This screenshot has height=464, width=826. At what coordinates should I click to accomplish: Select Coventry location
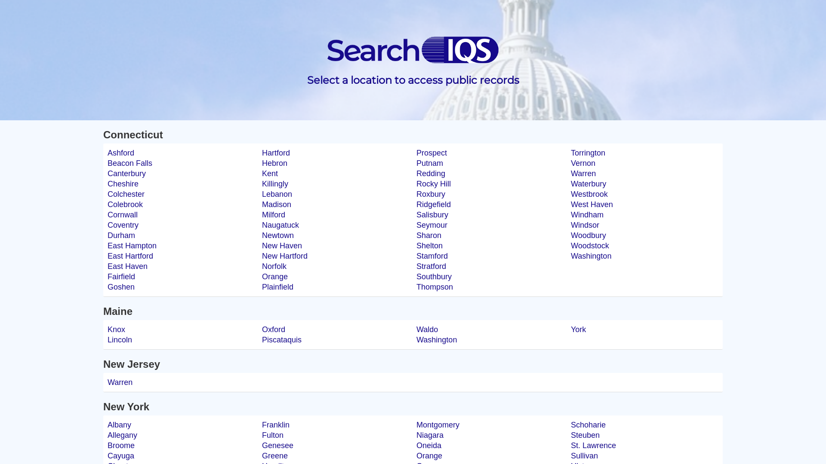123,225
